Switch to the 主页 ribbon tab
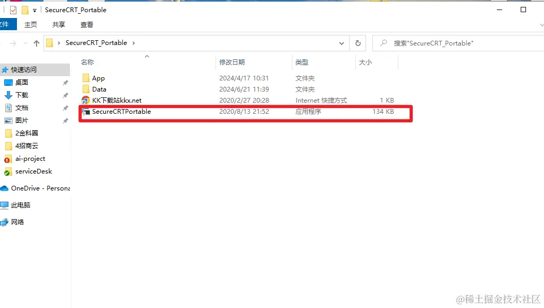Image resolution: width=544 pixels, height=308 pixels. [31, 24]
